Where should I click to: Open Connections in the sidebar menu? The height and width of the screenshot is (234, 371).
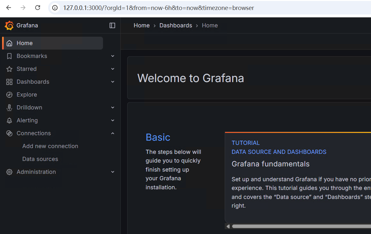[x=34, y=133]
